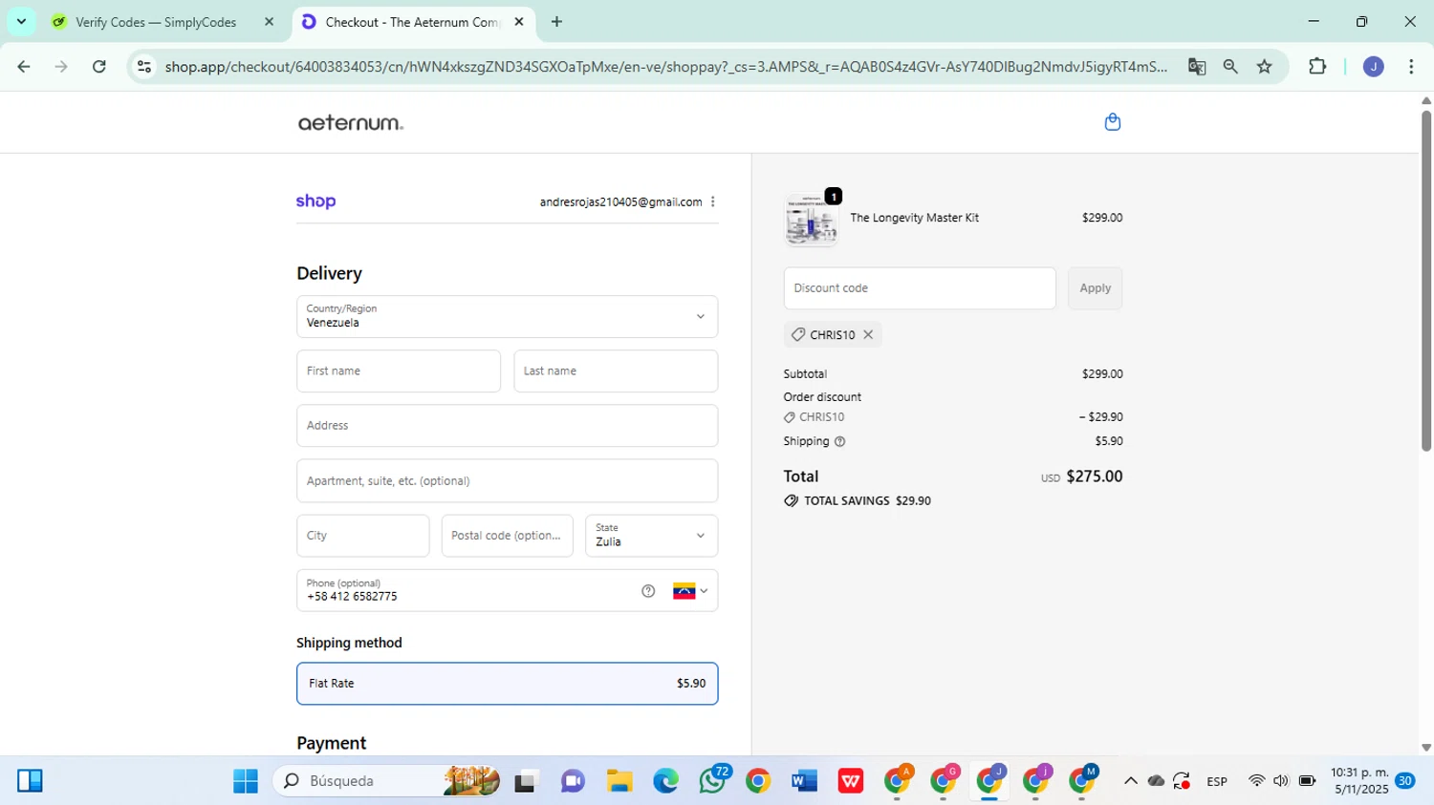Click the City field
Viewport: 1434px width, 805px height.
tap(362, 536)
